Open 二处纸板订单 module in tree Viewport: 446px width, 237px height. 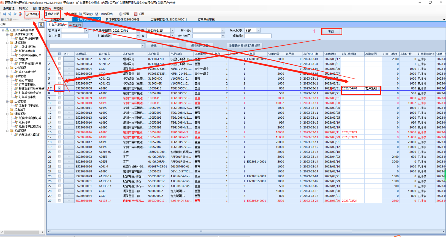(x=27, y=47)
